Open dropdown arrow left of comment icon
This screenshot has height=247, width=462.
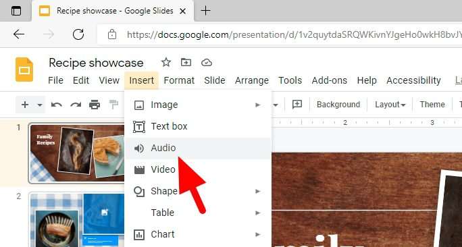click(x=276, y=105)
